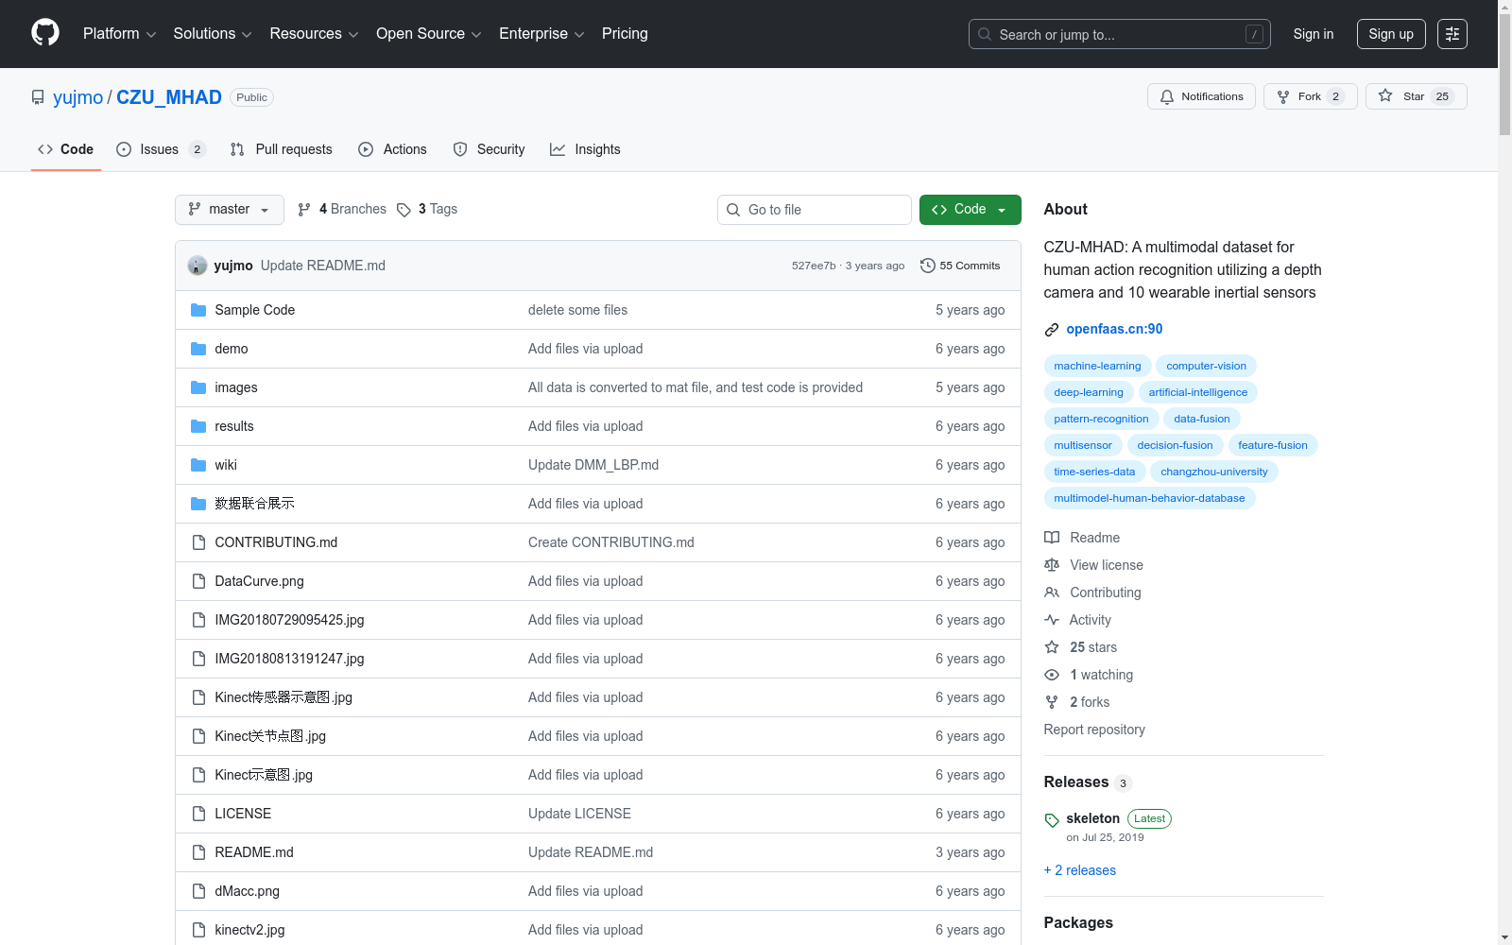Image resolution: width=1512 pixels, height=945 pixels.
Task: Click the people icon next to Contributing
Action: coord(1052,593)
